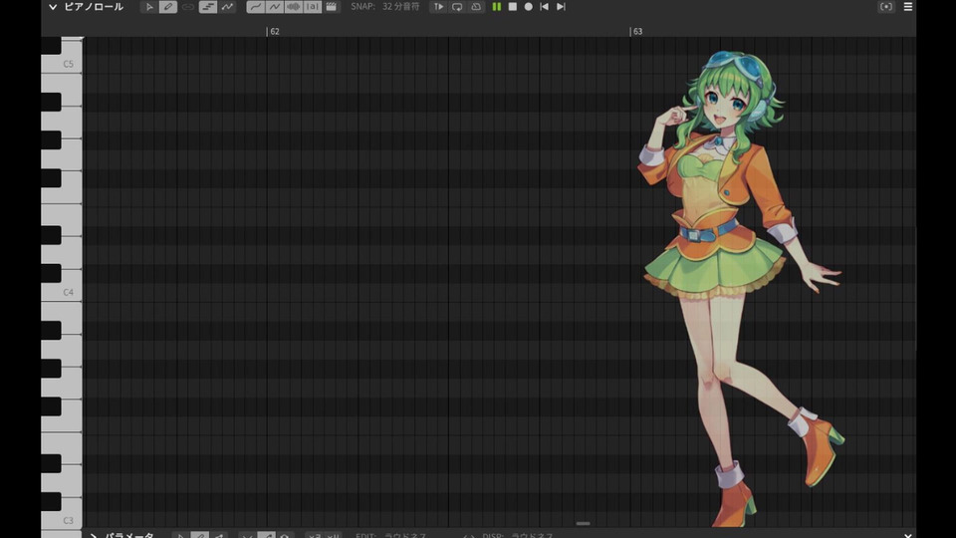Switch to note step editing mode

[208, 7]
